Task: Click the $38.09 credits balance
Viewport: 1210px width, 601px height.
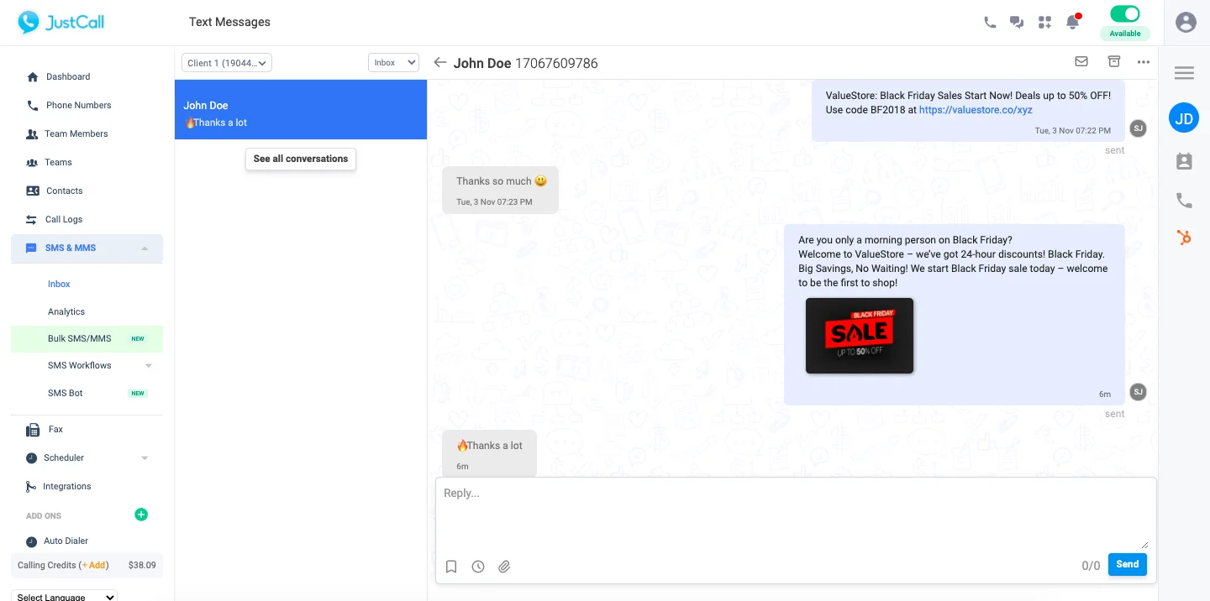Action: 142,565
